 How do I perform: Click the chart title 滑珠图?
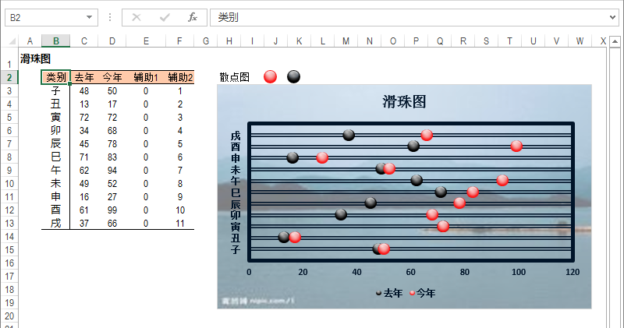coord(404,101)
